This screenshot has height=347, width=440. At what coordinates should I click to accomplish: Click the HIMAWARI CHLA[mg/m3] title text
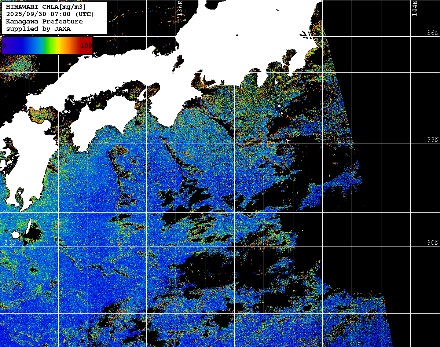(46, 7)
